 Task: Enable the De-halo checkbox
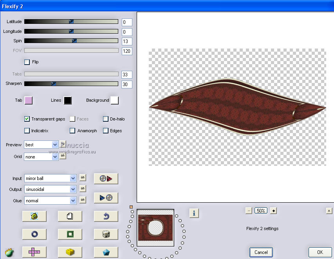coord(106,119)
